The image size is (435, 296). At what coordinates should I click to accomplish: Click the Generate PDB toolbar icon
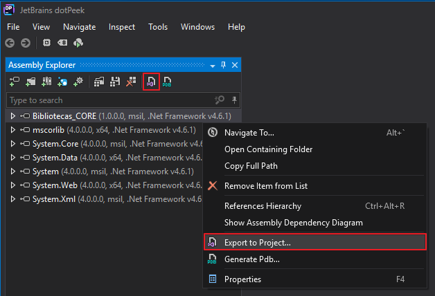click(x=167, y=82)
